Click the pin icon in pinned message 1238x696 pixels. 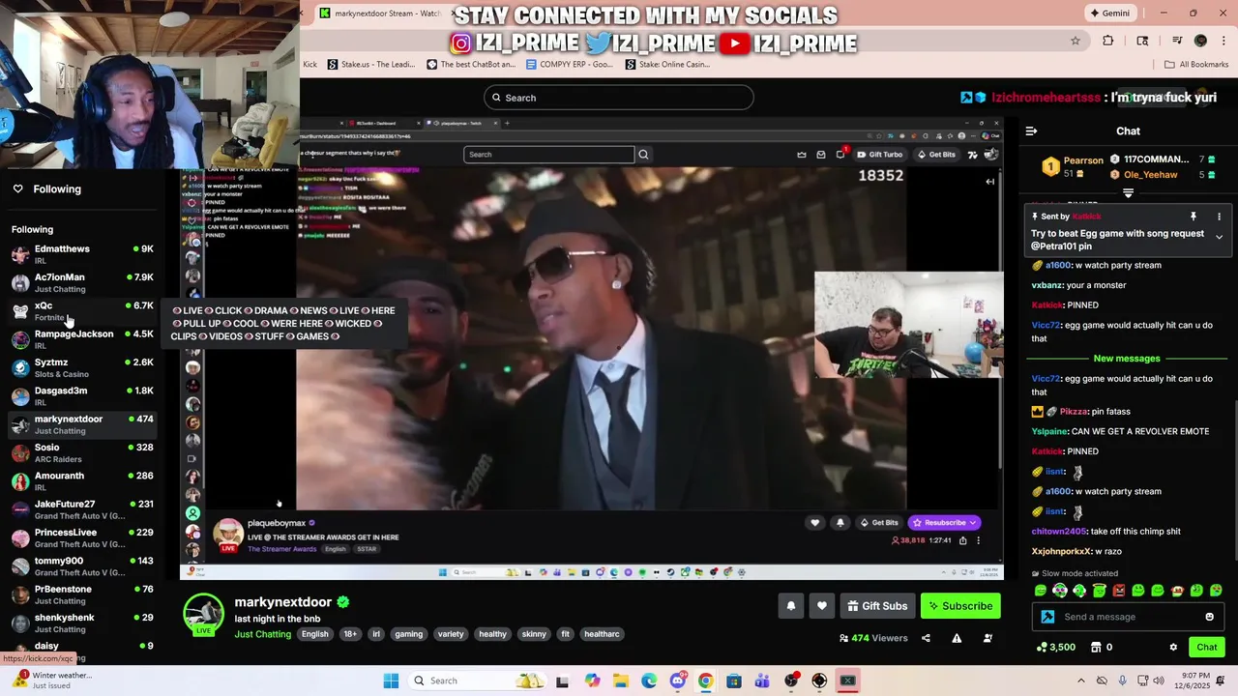(1193, 217)
